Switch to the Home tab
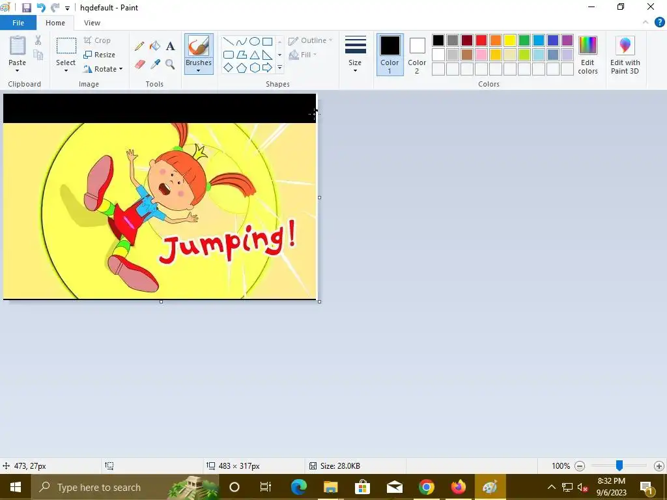Image resolution: width=667 pixels, height=500 pixels. tap(55, 23)
